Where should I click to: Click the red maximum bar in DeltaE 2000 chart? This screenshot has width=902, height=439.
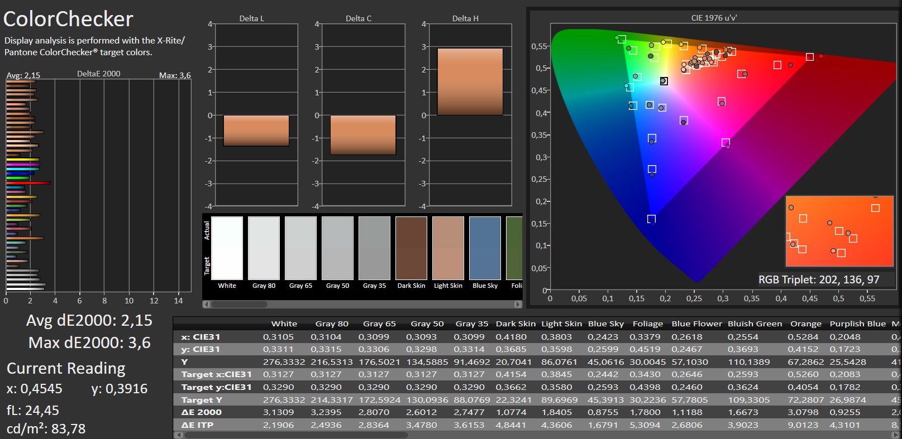point(28,183)
